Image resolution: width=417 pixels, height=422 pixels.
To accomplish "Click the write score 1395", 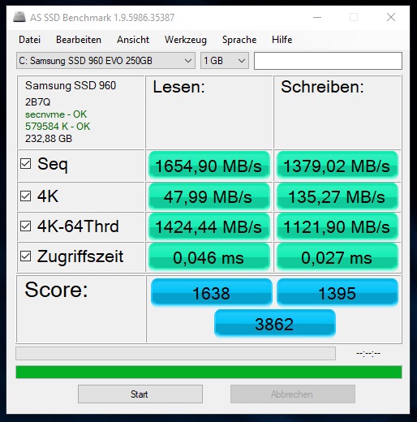I will coord(337,293).
